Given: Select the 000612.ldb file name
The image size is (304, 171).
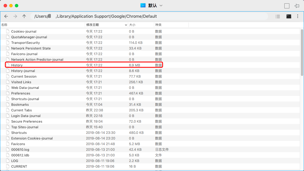Looking at the screenshot, I should (x=20, y=155).
